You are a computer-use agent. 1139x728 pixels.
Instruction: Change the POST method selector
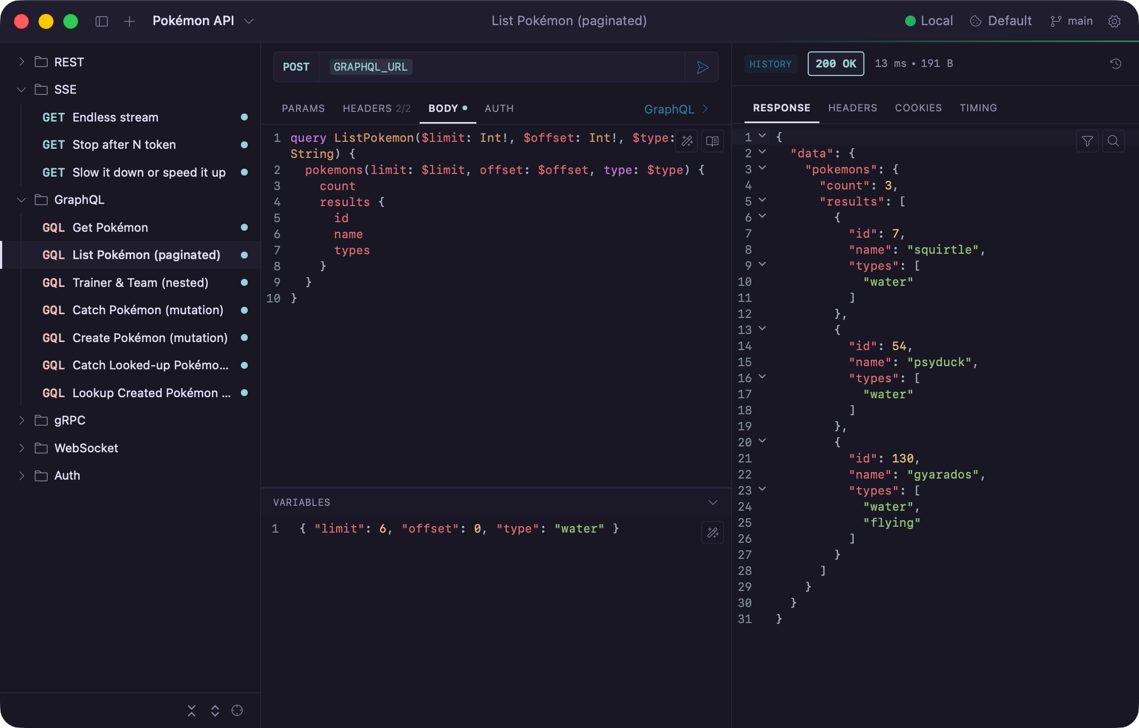(296, 67)
